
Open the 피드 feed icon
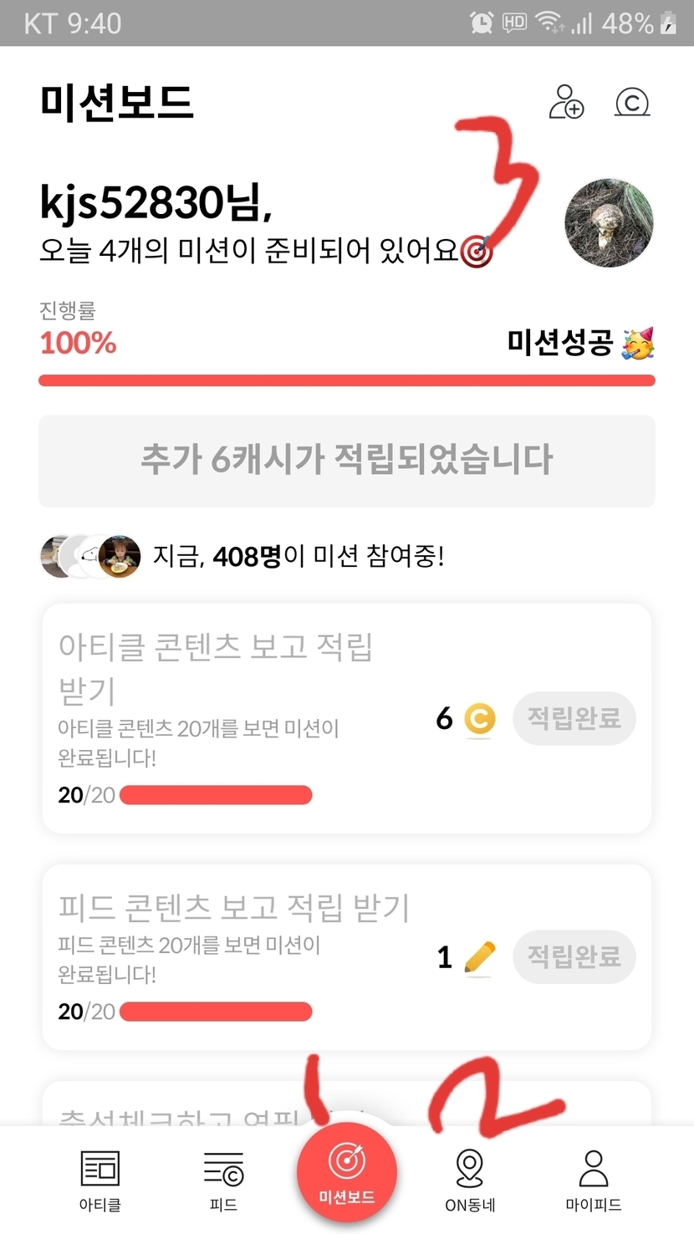(x=223, y=1169)
